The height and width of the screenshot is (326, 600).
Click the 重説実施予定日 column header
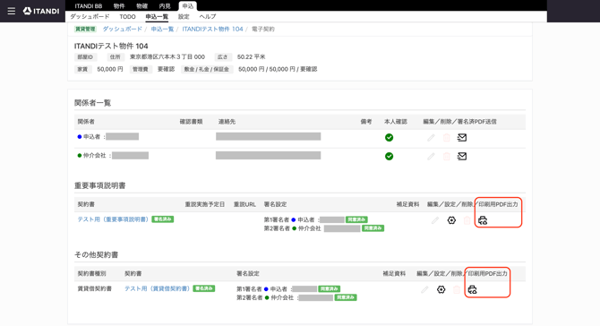coord(205,204)
